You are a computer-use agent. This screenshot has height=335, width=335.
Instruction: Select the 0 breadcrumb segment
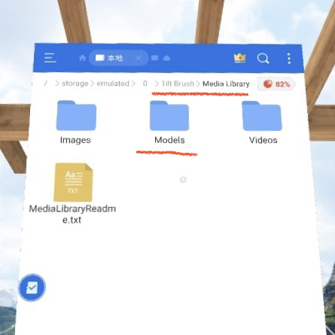[145, 84]
